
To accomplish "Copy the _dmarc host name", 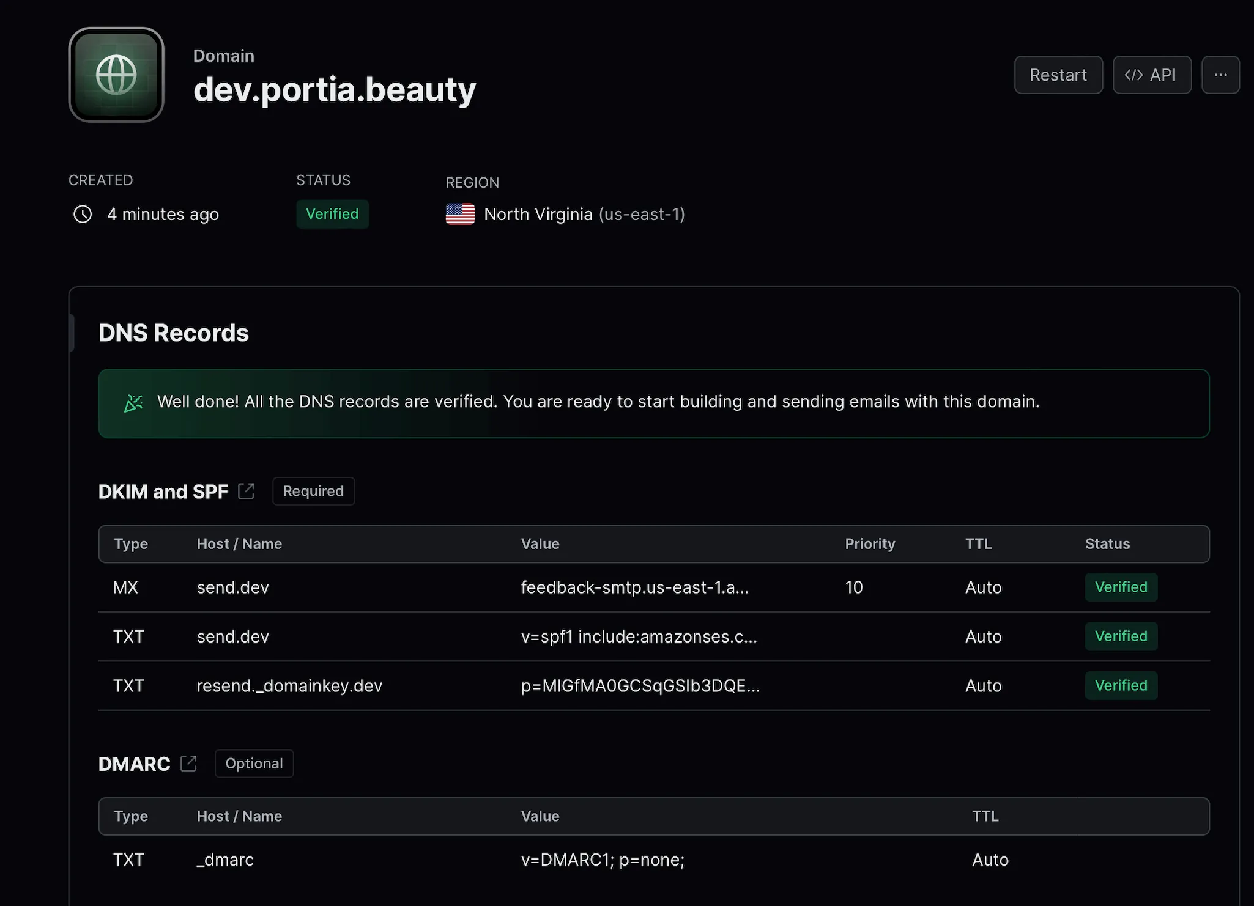I will click(x=225, y=860).
